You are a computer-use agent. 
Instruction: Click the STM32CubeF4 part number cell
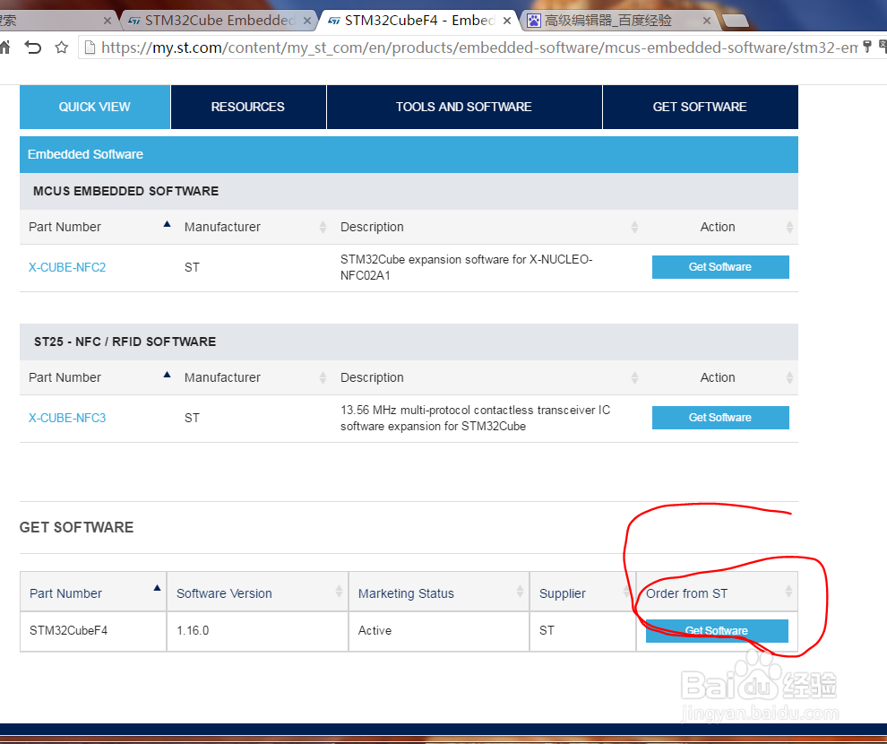(x=93, y=631)
